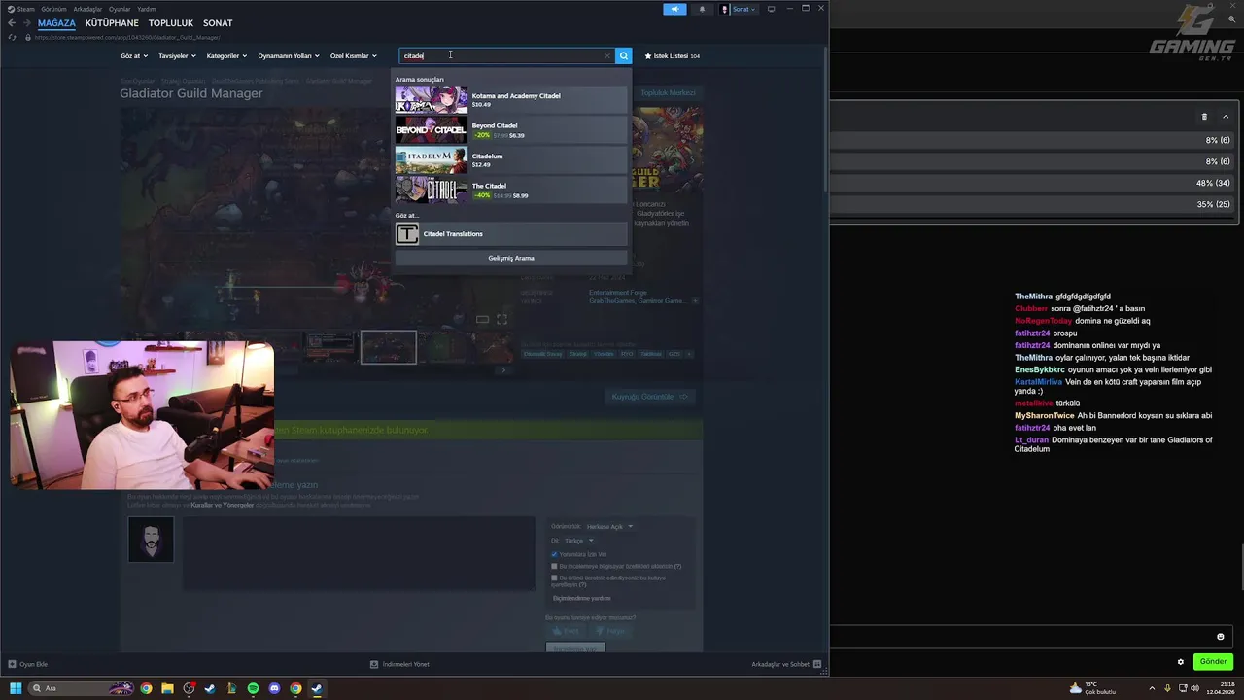The image size is (1244, 700).
Task: Collapse the poll panel with the chevron
Action: (x=1226, y=117)
